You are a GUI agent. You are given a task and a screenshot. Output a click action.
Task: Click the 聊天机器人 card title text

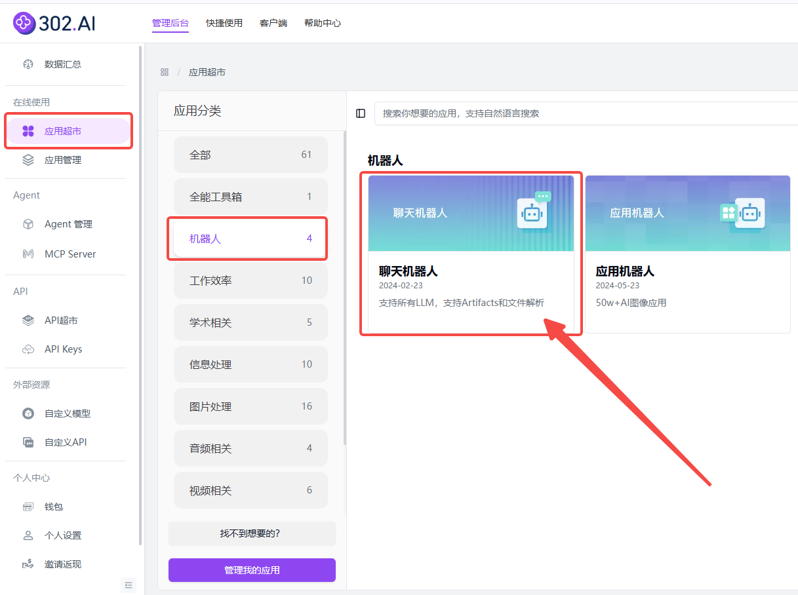pos(408,271)
